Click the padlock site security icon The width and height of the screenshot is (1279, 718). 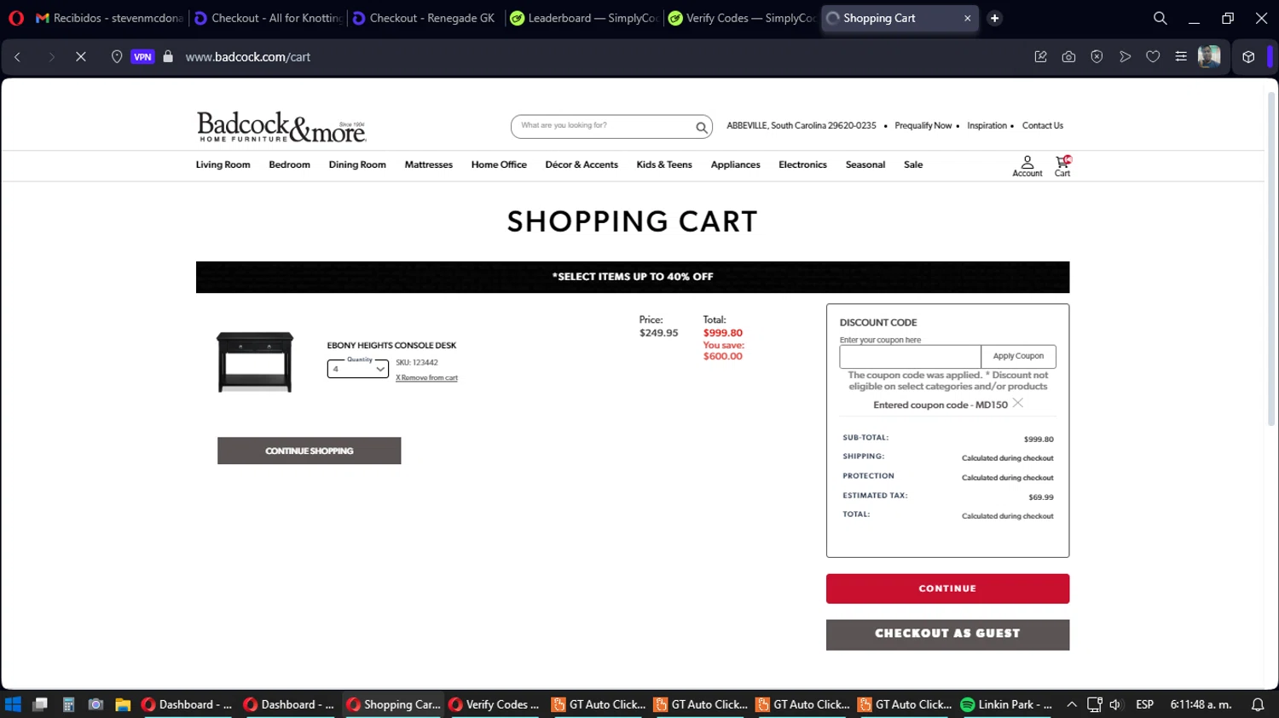tap(168, 57)
